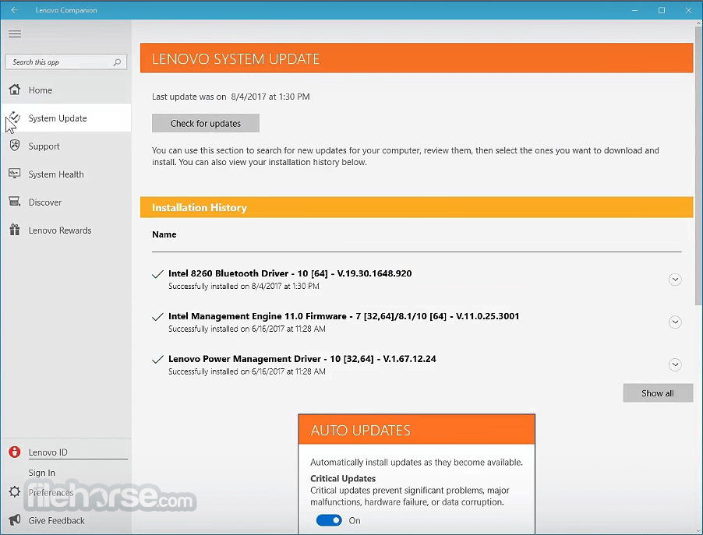The image size is (703, 535).
Task: Click the Sign In link
Action: [41, 473]
